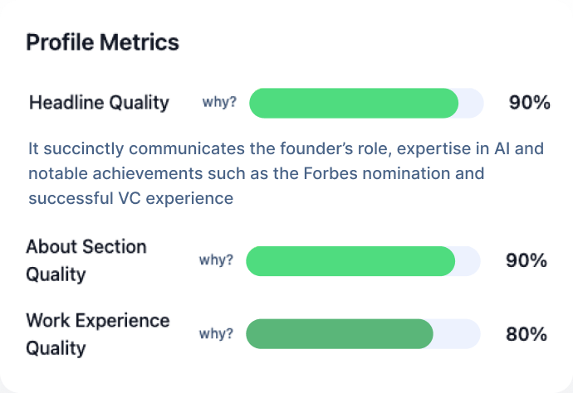Screen dimensions: 573x393
Task: Select the Headline Quality label
Action: tap(99, 103)
